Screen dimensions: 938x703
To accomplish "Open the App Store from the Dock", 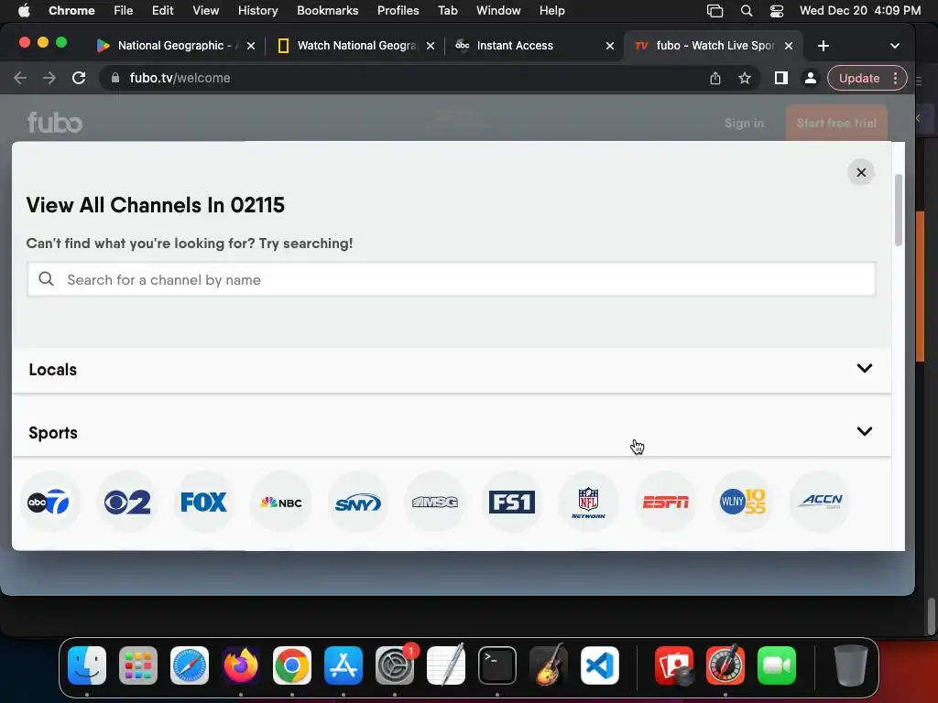I will point(343,665).
